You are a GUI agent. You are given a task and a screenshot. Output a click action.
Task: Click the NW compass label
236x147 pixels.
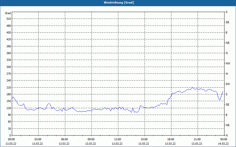(228, 64)
